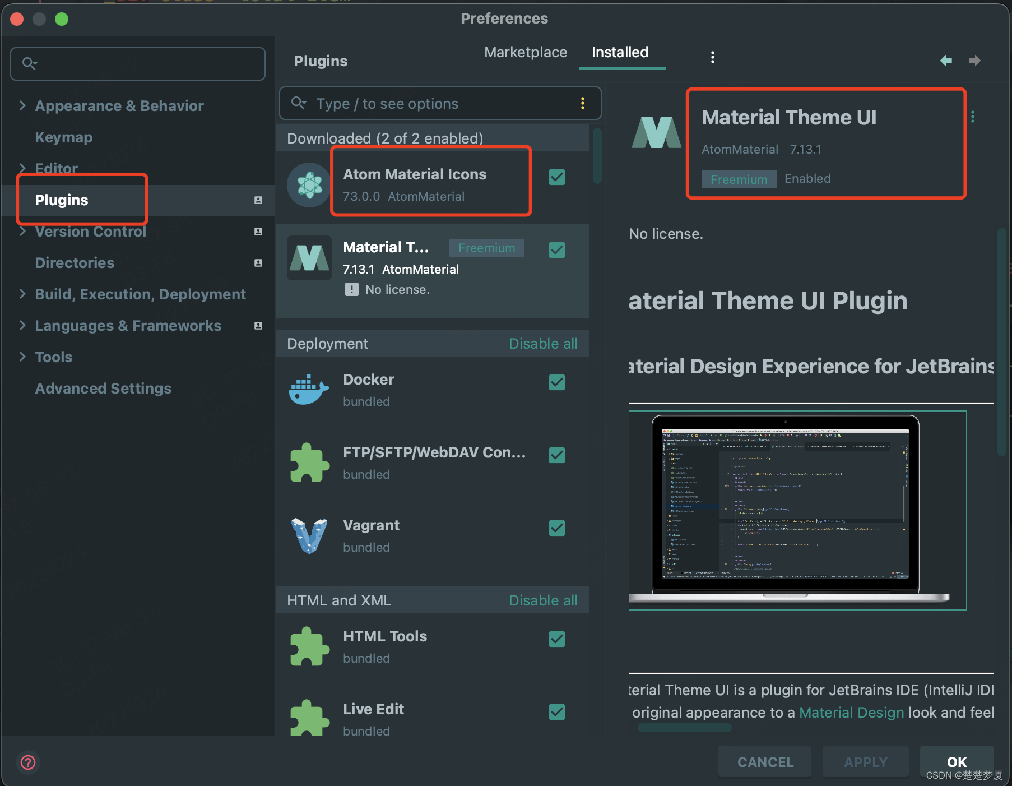The width and height of the screenshot is (1012, 786).
Task: Disable all Deployment plugins
Action: point(543,344)
